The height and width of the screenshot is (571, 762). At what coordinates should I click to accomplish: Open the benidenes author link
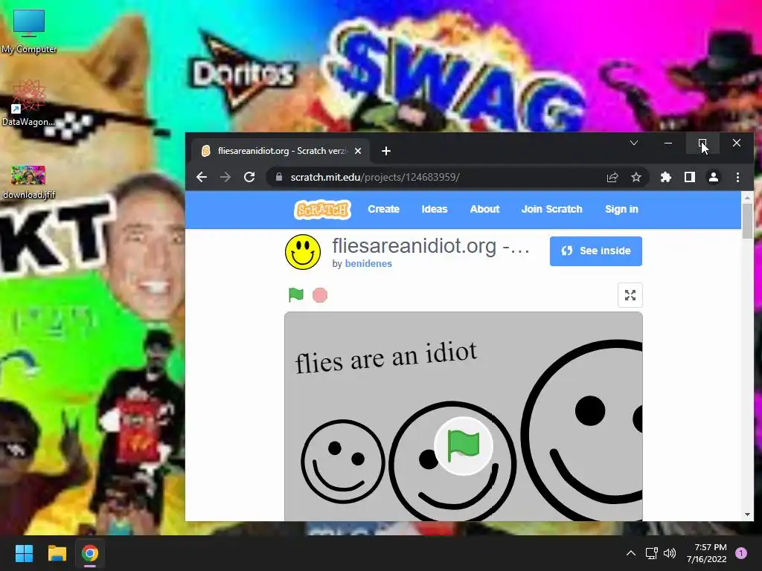click(368, 264)
